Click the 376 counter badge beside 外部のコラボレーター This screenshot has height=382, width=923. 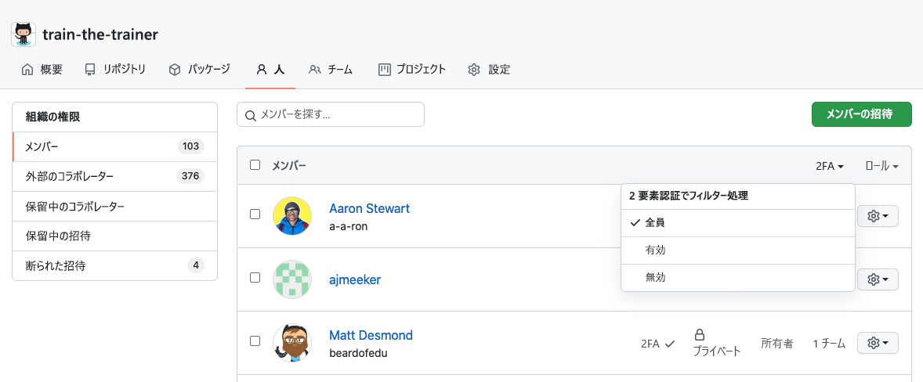point(190,176)
